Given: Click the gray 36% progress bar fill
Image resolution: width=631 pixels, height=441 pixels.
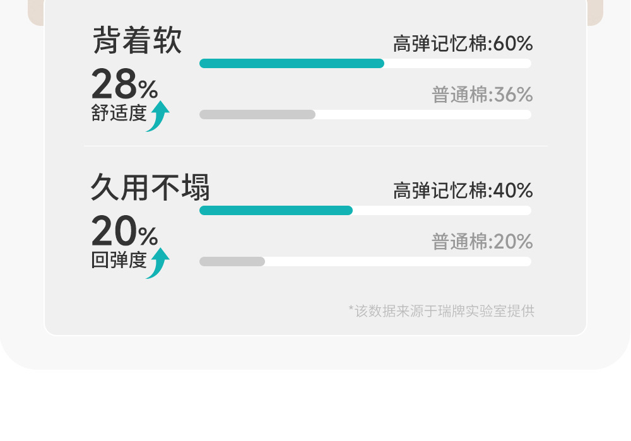Looking at the screenshot, I should pos(257,114).
